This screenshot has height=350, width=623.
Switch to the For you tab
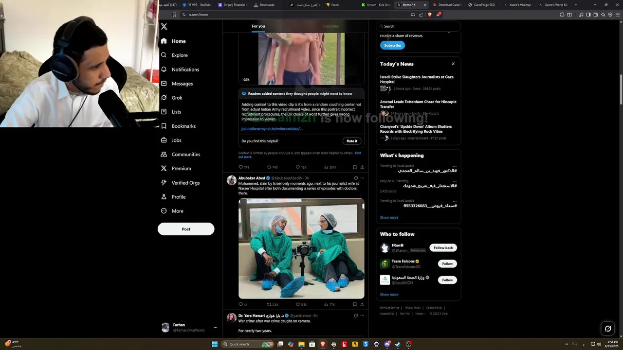click(258, 26)
